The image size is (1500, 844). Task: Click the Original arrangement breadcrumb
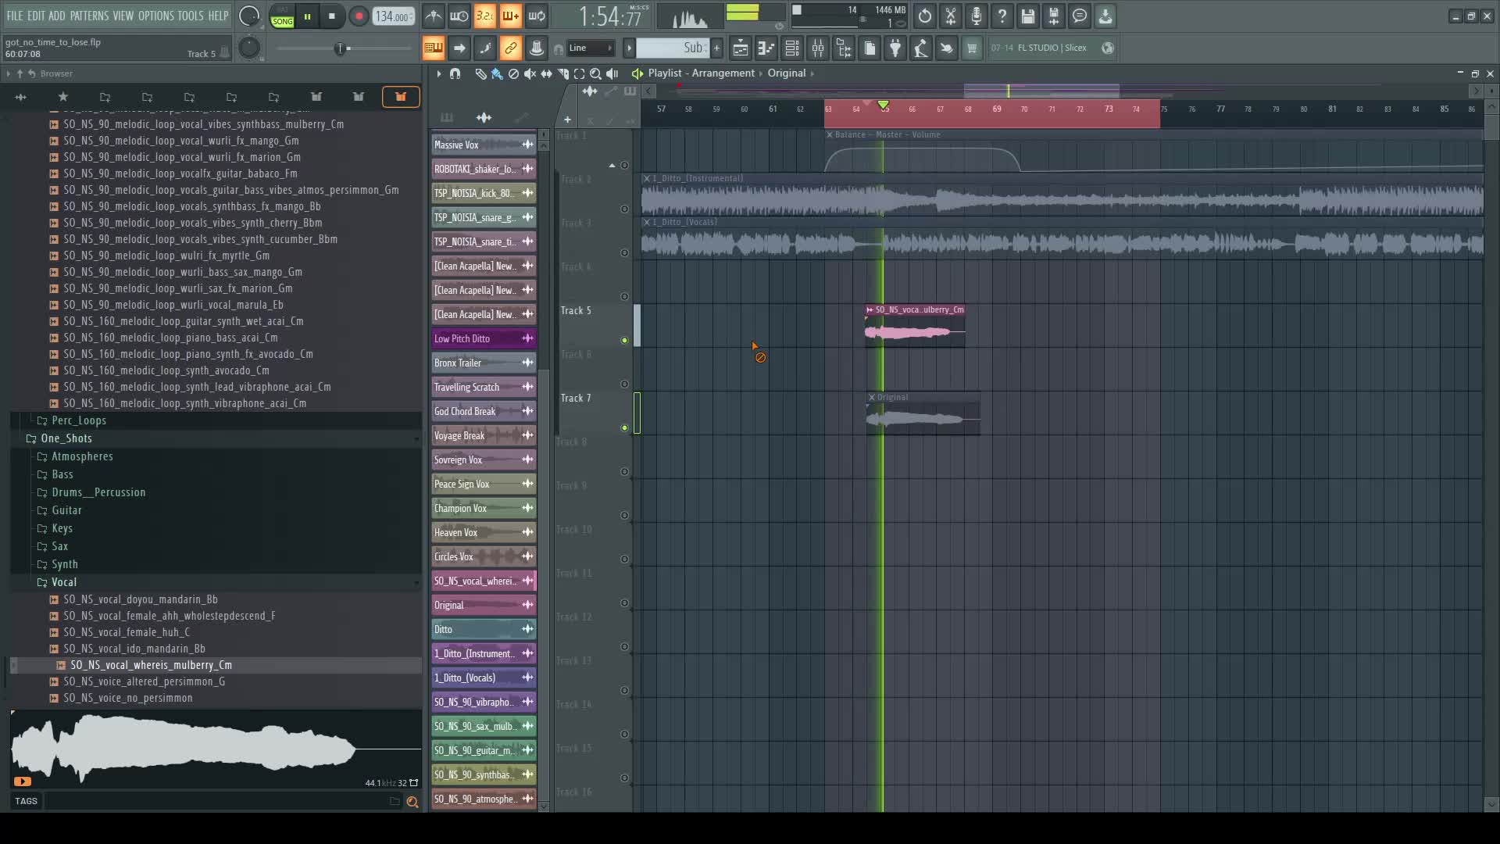pos(789,73)
